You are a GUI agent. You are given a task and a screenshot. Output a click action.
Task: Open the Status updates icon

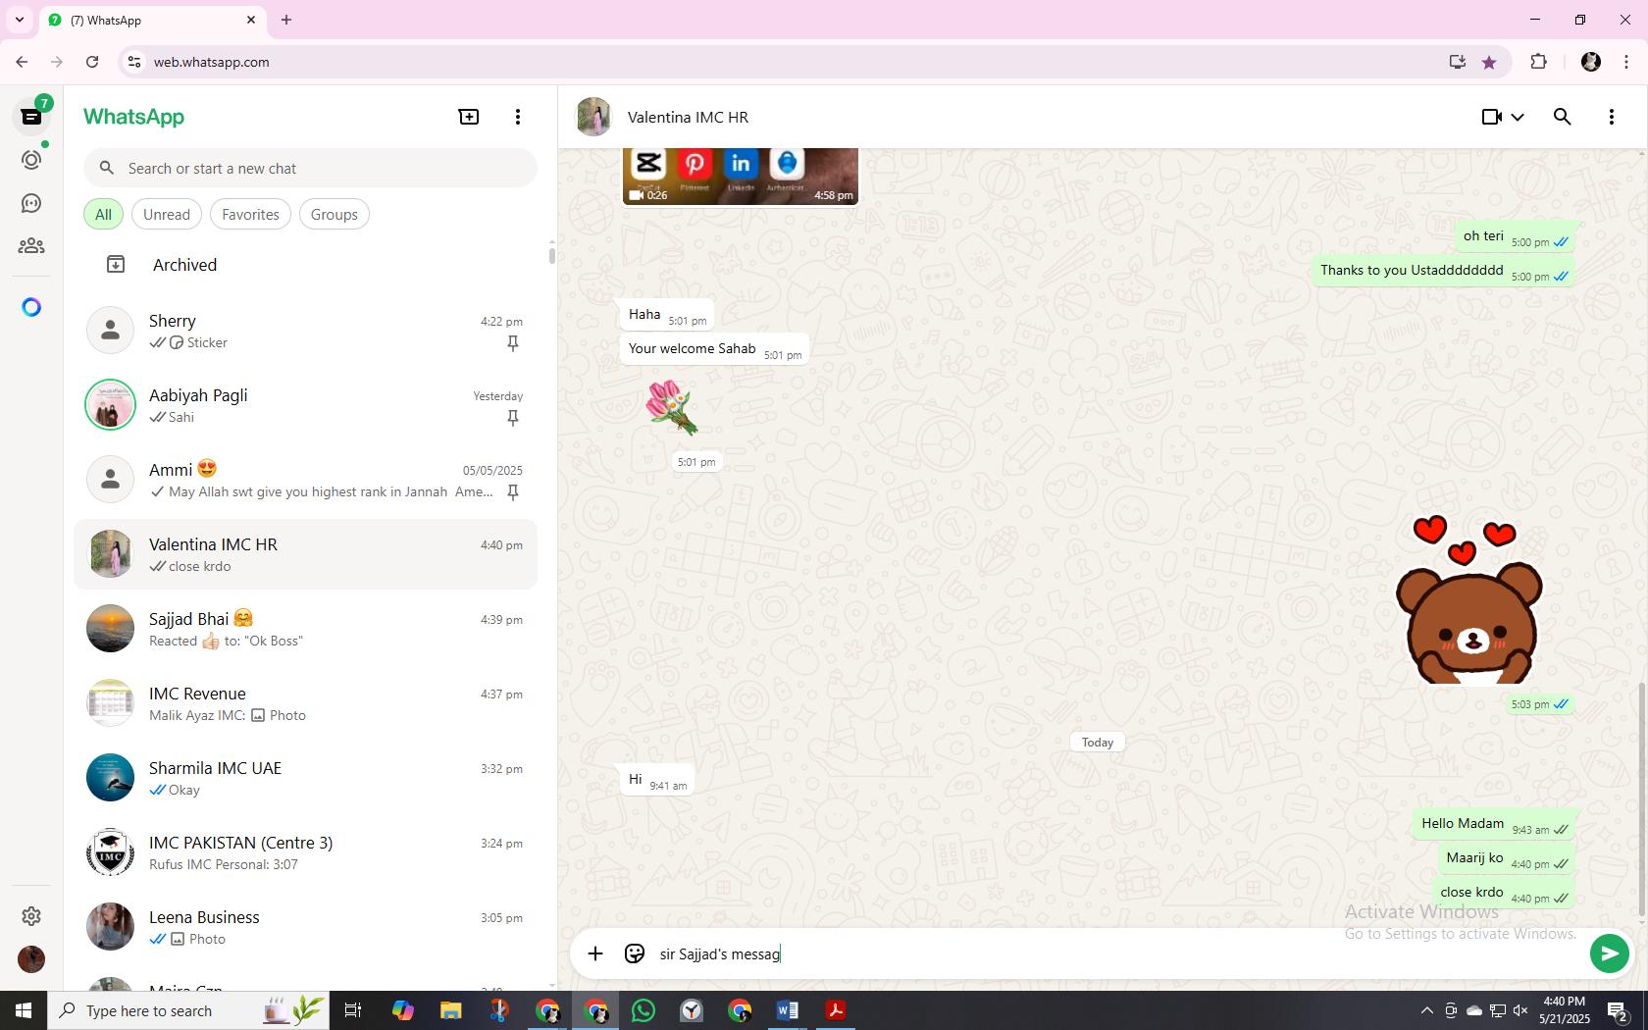(x=31, y=160)
